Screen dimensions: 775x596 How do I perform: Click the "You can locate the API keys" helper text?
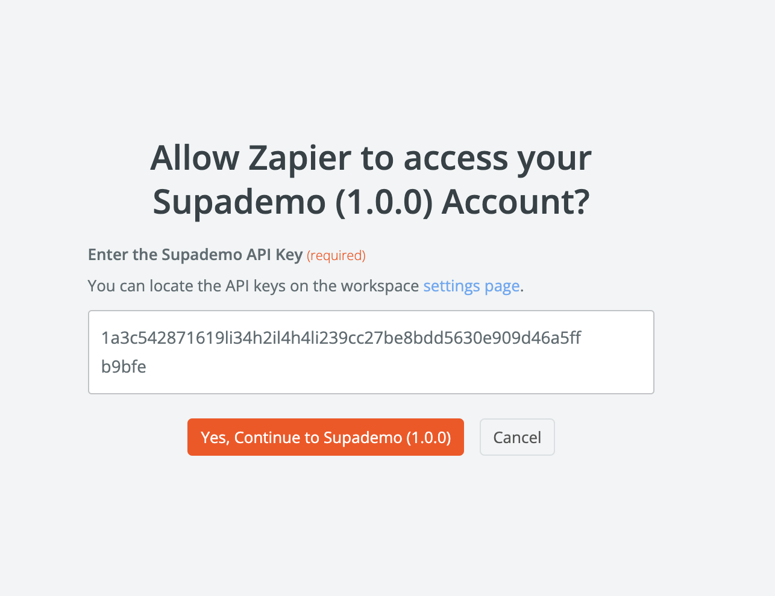[253, 286]
